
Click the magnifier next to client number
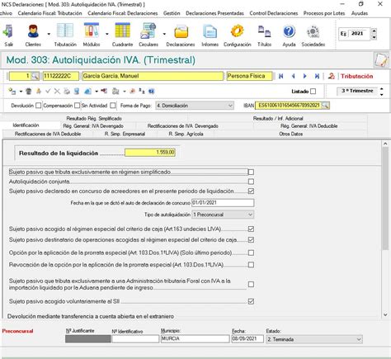coord(35,76)
